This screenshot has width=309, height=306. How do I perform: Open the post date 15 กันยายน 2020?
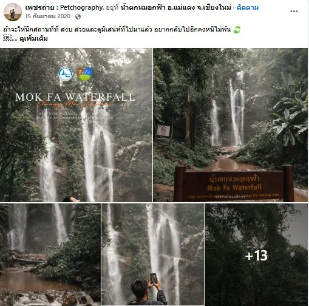(x=48, y=16)
